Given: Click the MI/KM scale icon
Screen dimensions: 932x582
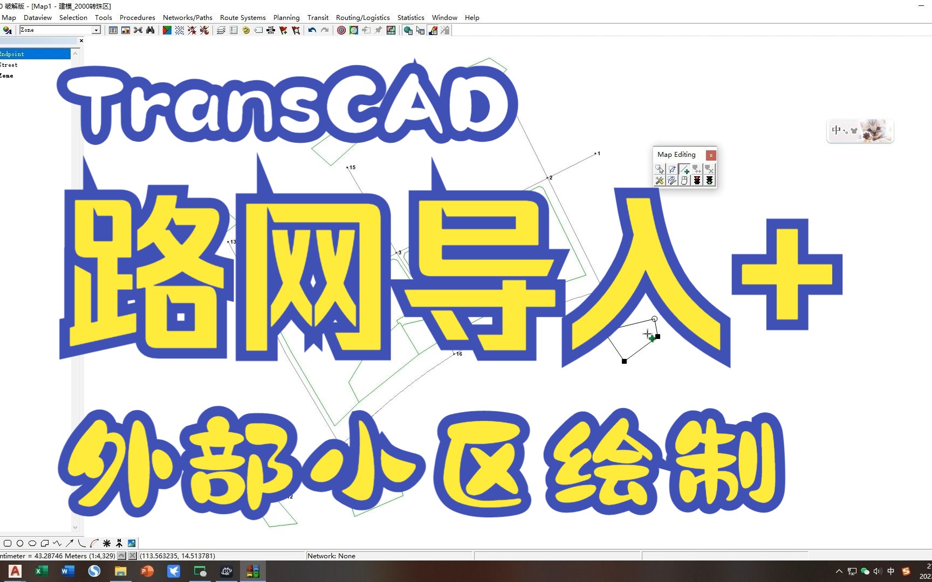Looking at the screenshot, I should pyautogui.click(x=271, y=30).
